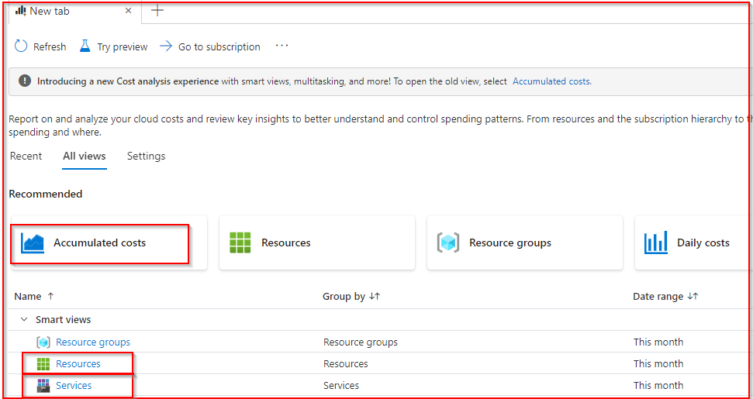Screen dimensions: 753x399
Task: Switch to the Settings tab
Action: pos(146,156)
